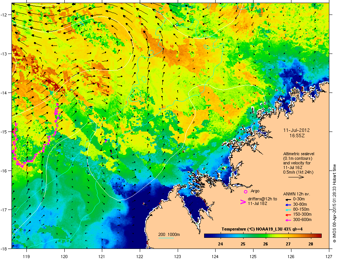The height and width of the screenshot is (260, 337).
Task: Click the '200 1000m' bathymetry label
Action: click(169, 234)
